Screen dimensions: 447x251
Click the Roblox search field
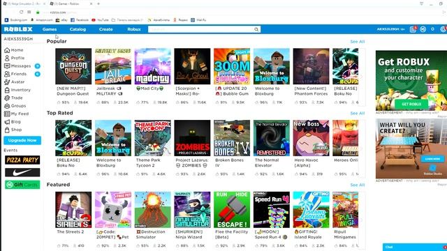(201, 29)
